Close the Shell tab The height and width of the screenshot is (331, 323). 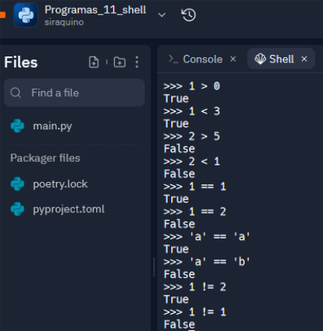point(304,59)
